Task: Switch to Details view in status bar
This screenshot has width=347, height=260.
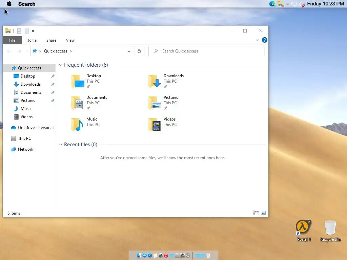Action: point(256,213)
